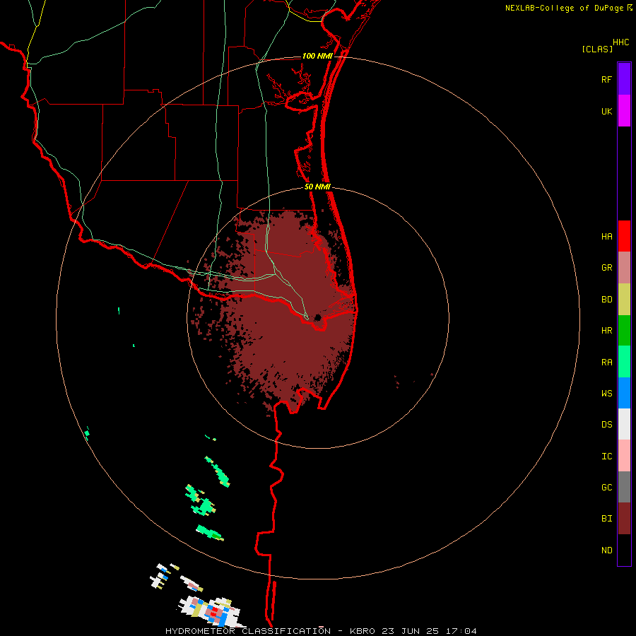The height and width of the screenshot is (636, 636).
Task: Click the HR legend label
Action: (x=606, y=331)
